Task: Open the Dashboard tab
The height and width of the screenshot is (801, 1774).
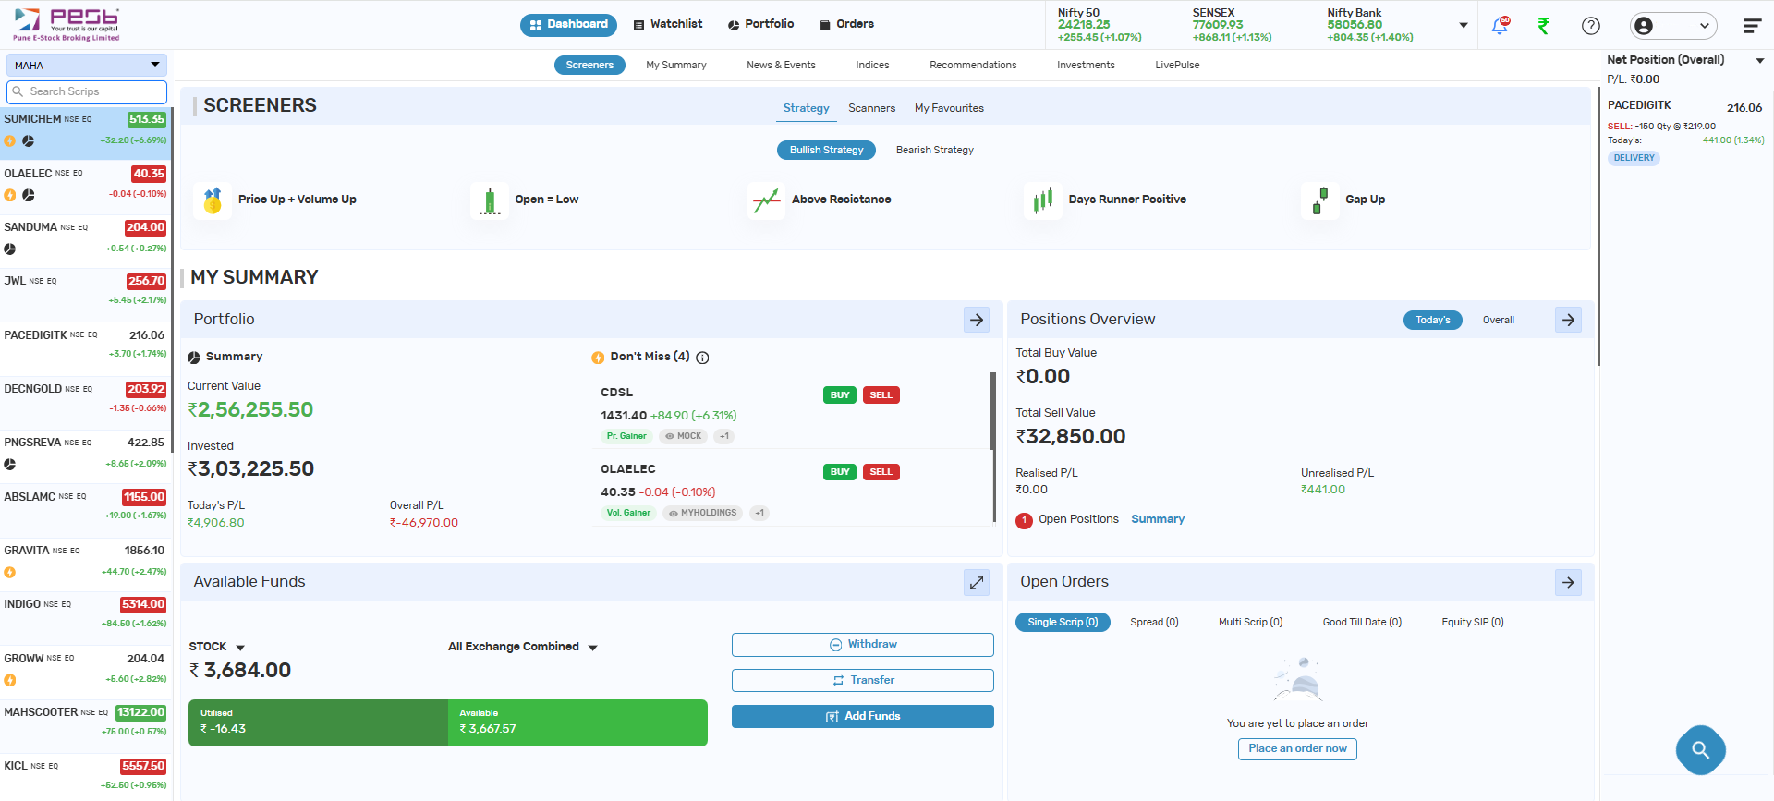Action: (x=568, y=25)
